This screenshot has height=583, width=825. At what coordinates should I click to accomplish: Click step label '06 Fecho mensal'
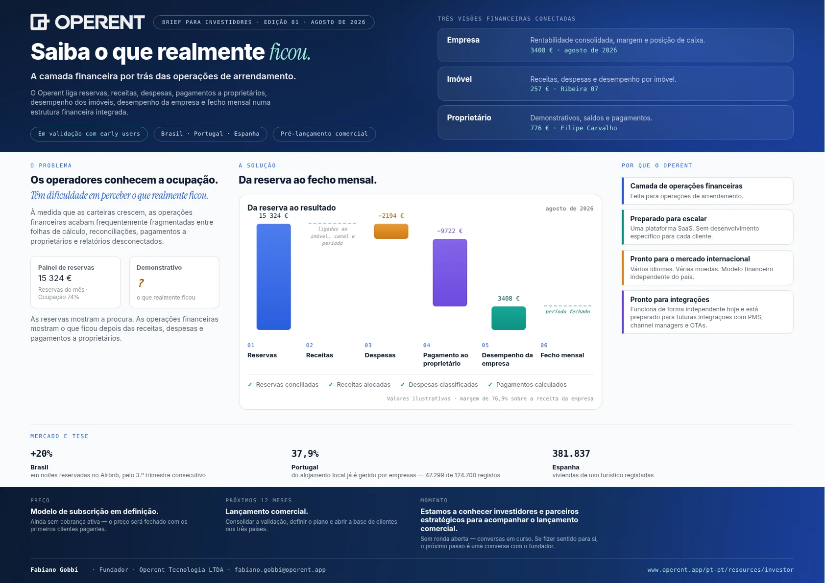(562, 351)
